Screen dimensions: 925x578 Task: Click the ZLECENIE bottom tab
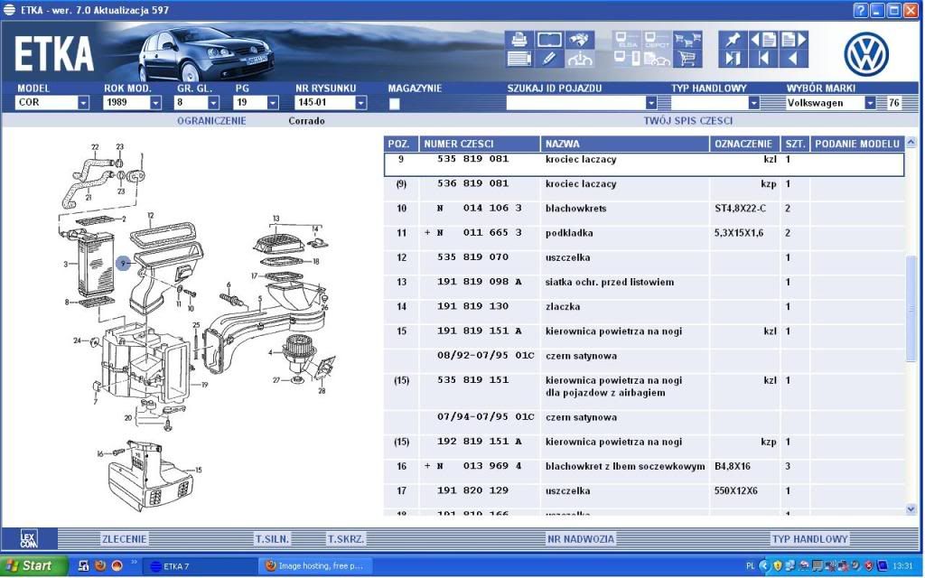(124, 538)
